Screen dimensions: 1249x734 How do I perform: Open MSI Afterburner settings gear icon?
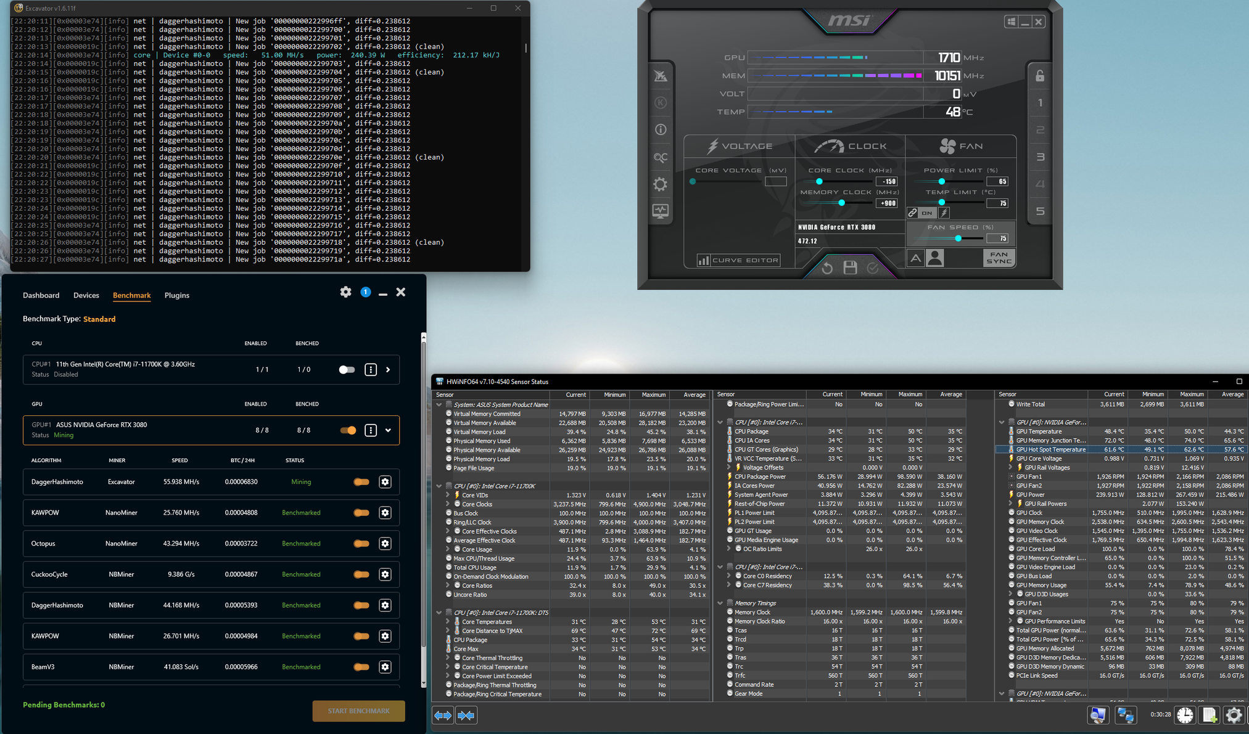660,184
